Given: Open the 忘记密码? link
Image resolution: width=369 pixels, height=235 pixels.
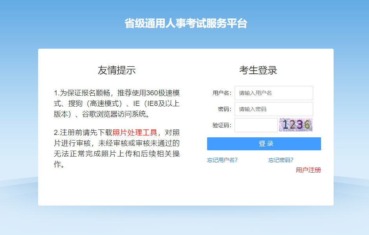Looking at the screenshot, I should pos(281,160).
